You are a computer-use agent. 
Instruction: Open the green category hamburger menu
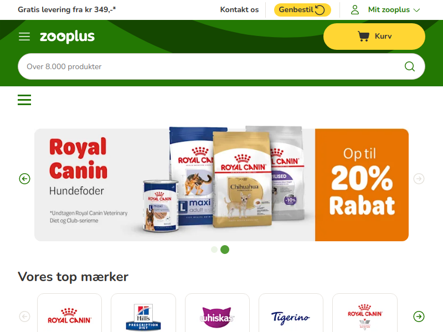pos(24,100)
